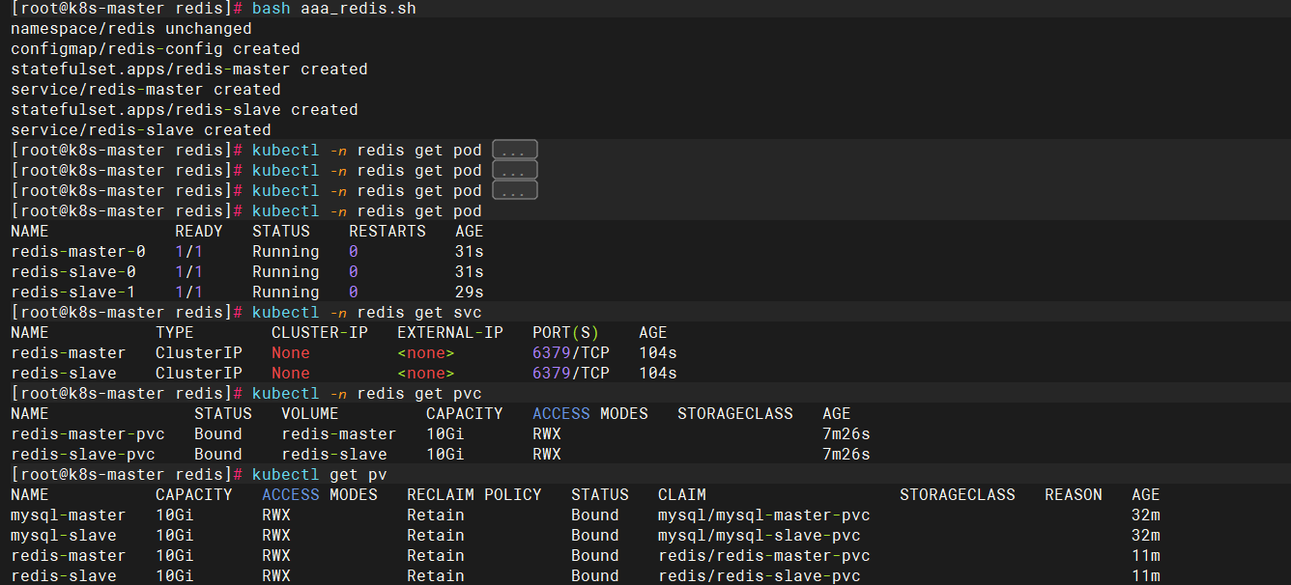
Task: Click the get pod command without ellipsis
Action: (x=367, y=210)
